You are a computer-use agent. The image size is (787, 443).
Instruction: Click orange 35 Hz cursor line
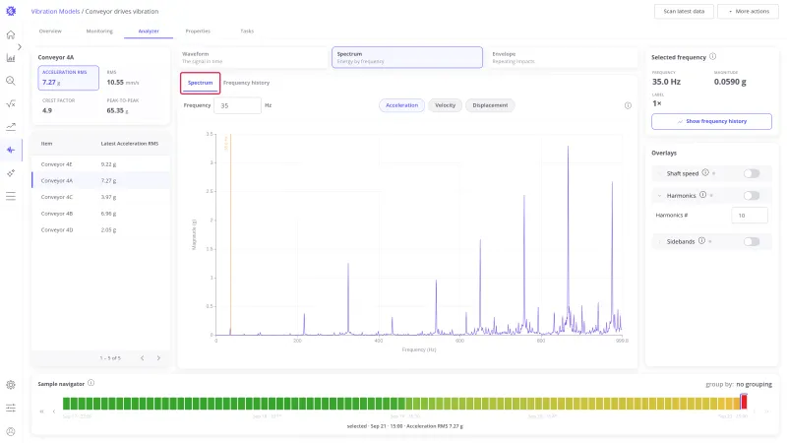tap(230, 234)
